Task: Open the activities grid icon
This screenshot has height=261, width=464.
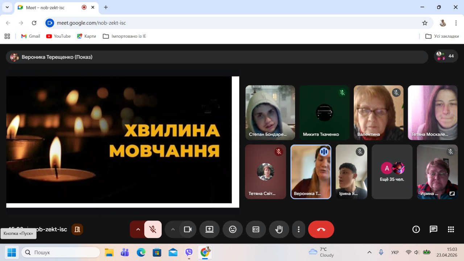Action: pyautogui.click(x=451, y=229)
